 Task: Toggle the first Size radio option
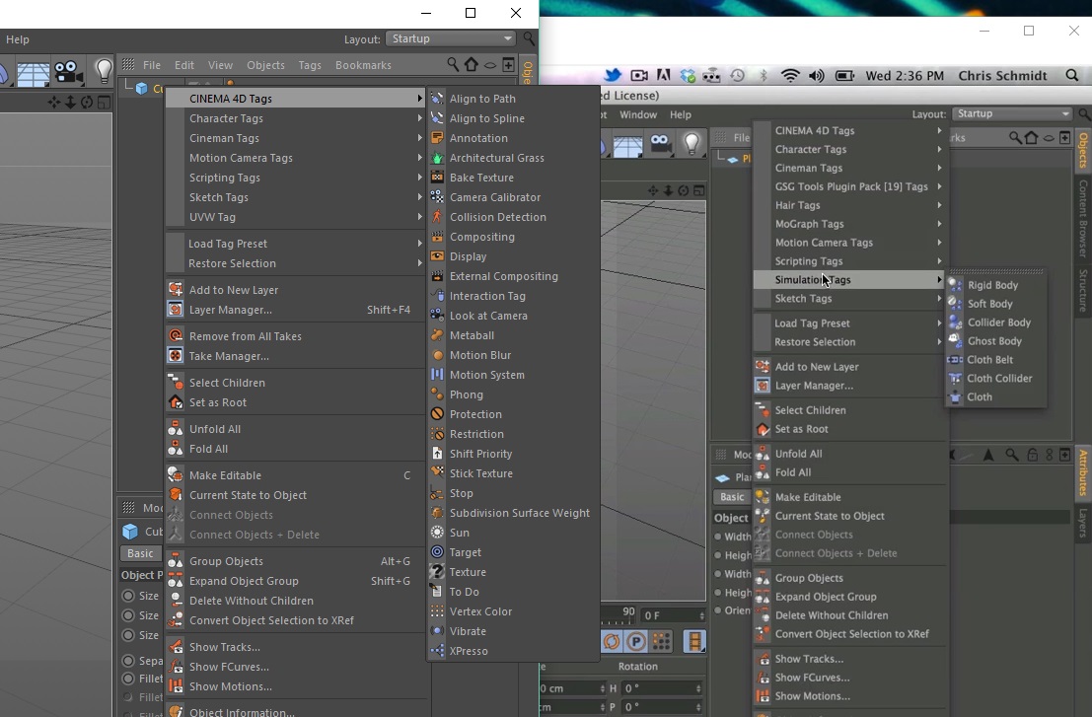[128, 596]
